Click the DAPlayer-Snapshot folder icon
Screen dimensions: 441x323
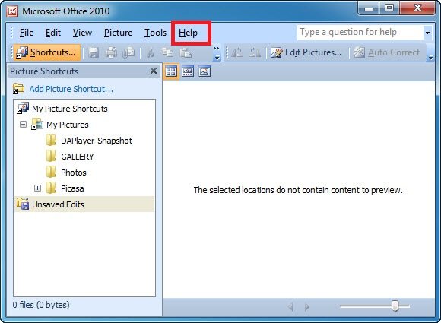tap(51, 140)
